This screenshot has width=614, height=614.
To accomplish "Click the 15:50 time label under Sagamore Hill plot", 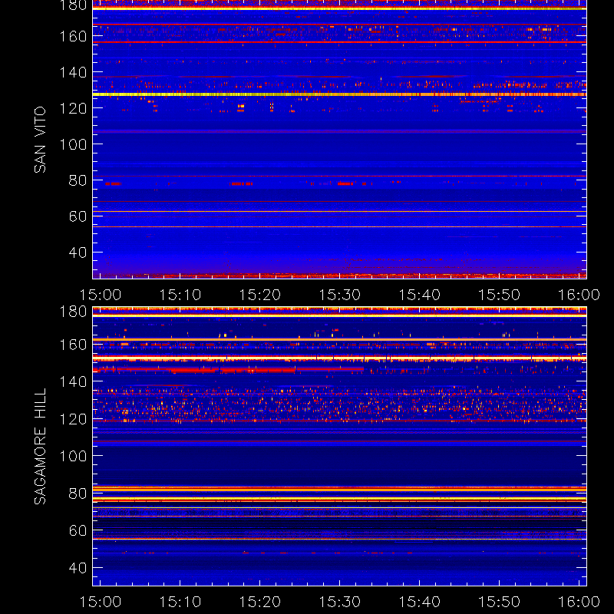I will click(500, 602).
